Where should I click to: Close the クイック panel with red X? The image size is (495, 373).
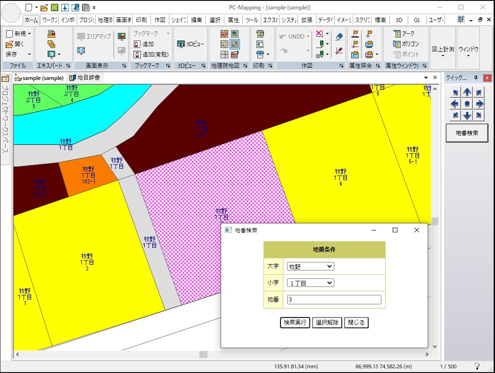click(487, 78)
